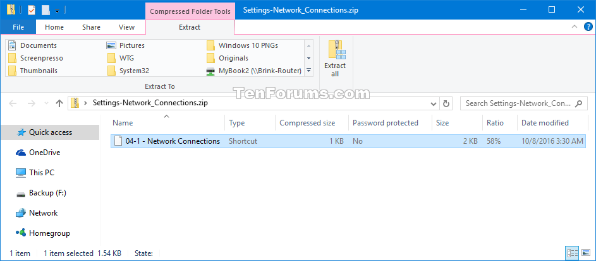Switch to large icons view button
The height and width of the screenshot is (261, 596).
click(585, 253)
